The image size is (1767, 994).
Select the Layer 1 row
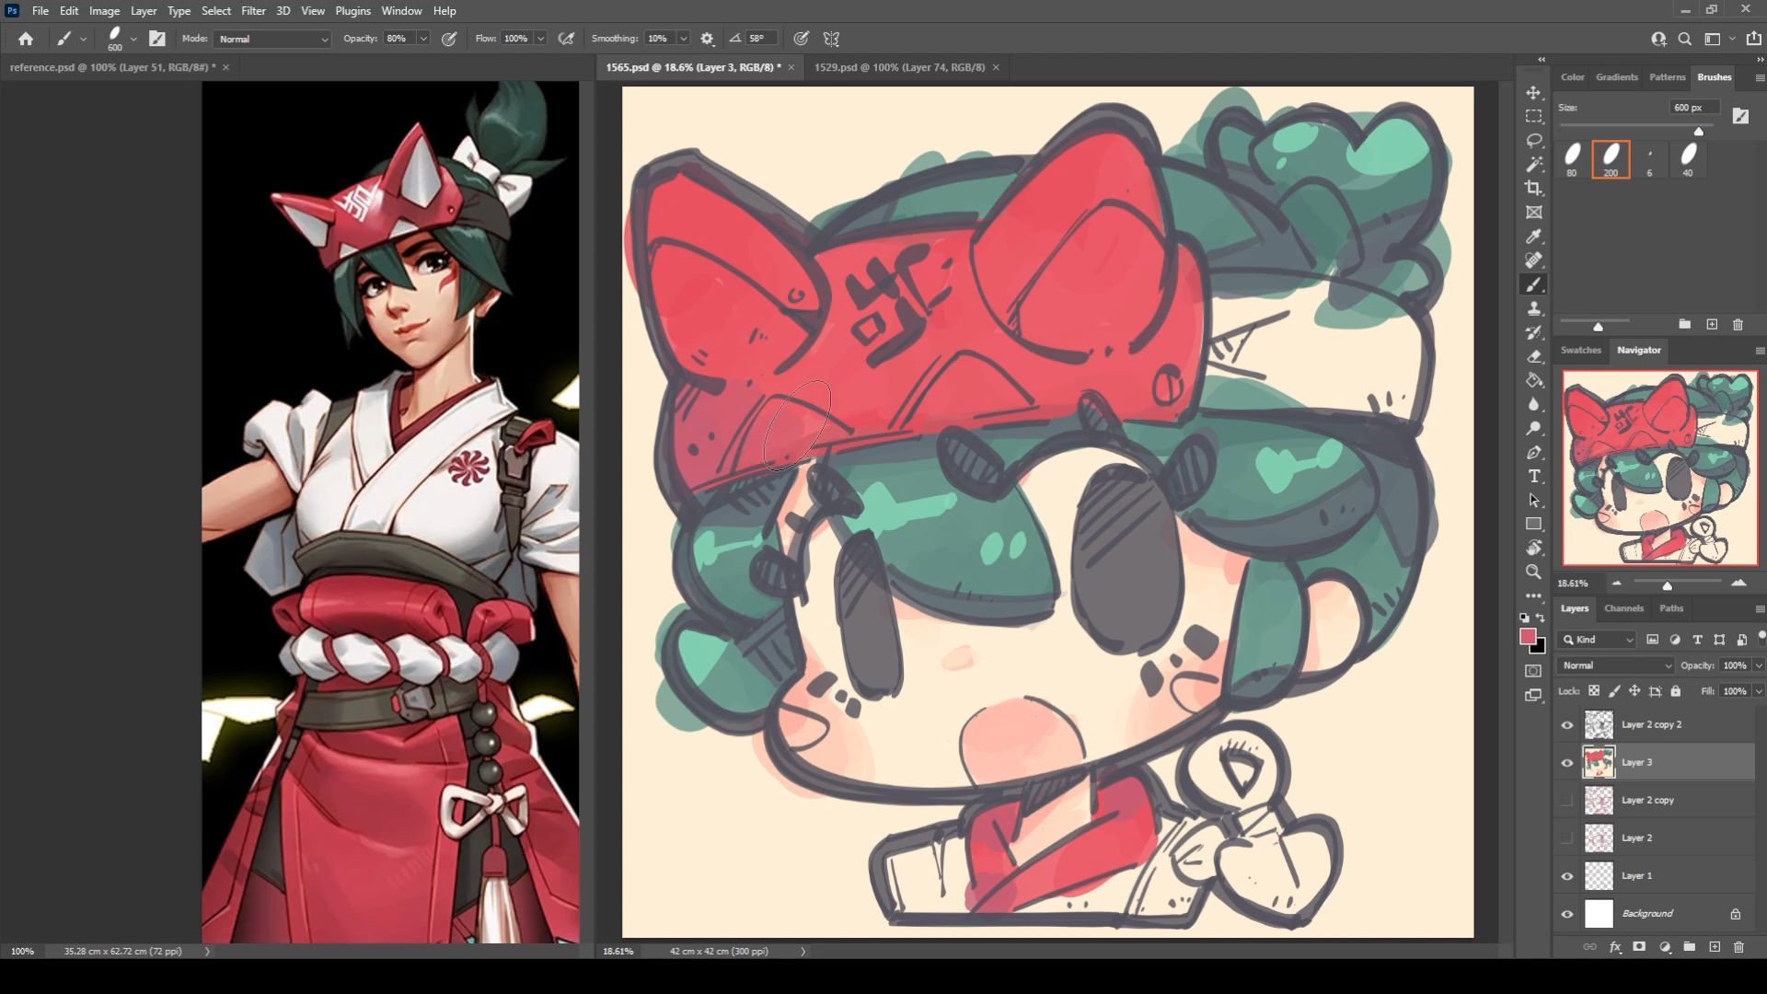(1654, 876)
